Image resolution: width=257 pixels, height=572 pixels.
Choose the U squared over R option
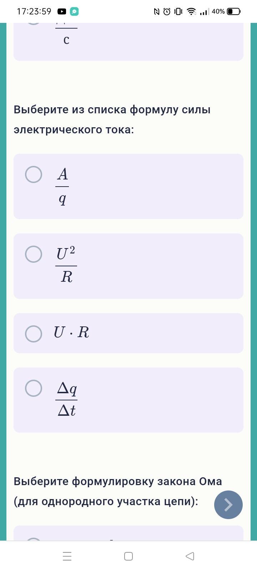click(x=34, y=254)
